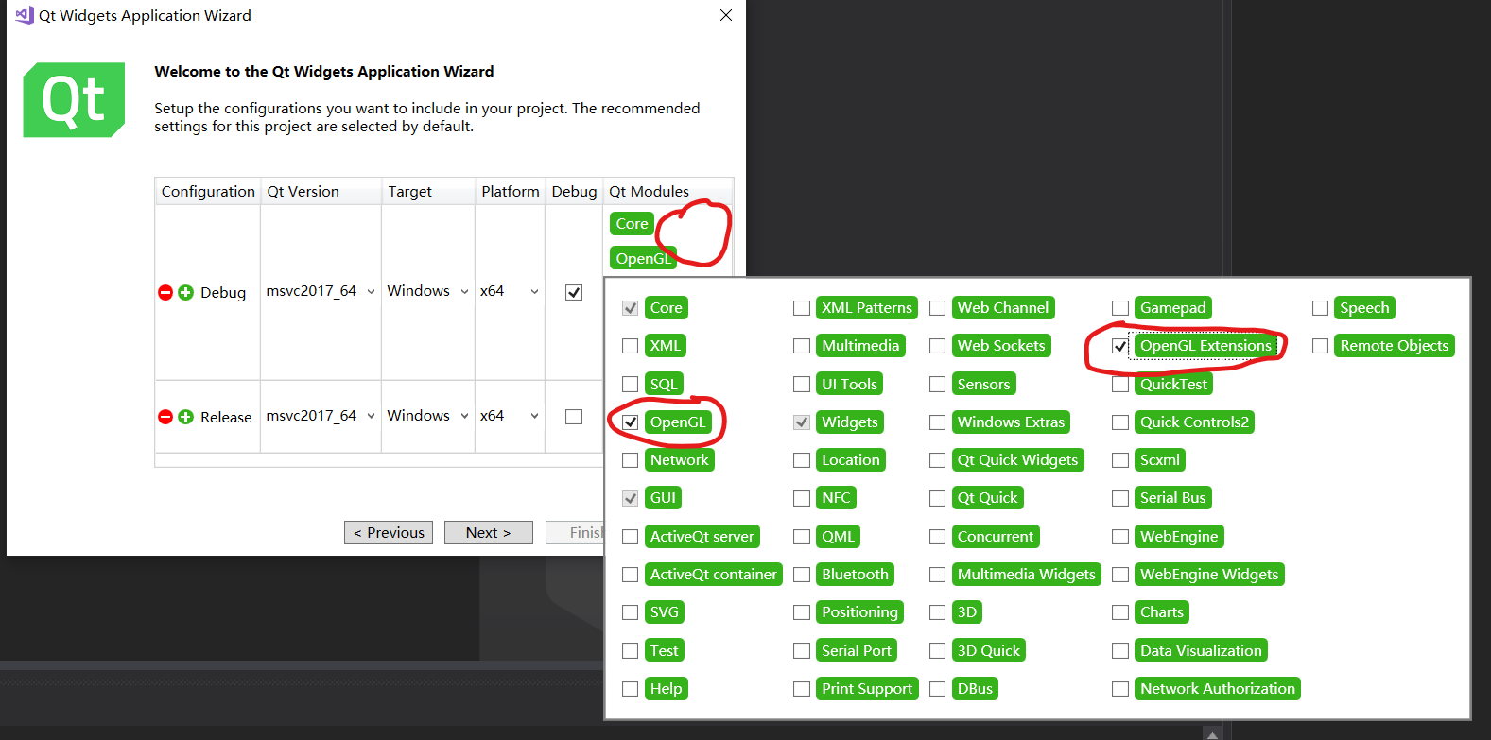Screen dimensions: 1491x740
Task: Go back with the Previous button
Action: pos(389,533)
